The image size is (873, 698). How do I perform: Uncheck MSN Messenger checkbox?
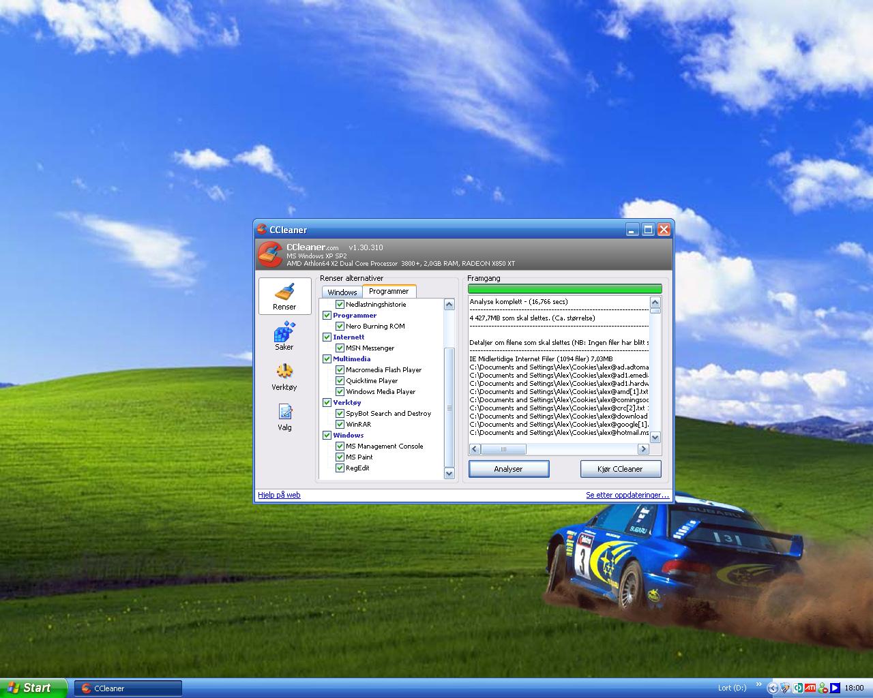[340, 348]
